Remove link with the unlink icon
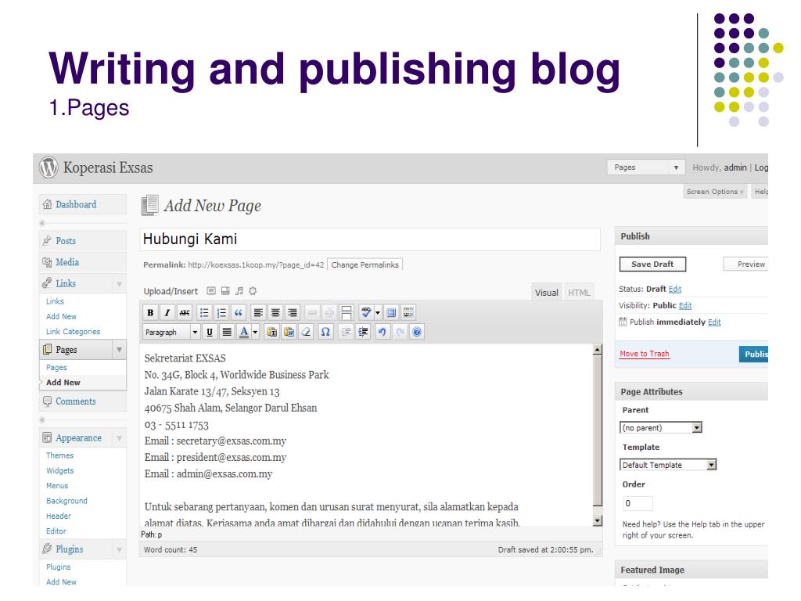 (x=329, y=312)
